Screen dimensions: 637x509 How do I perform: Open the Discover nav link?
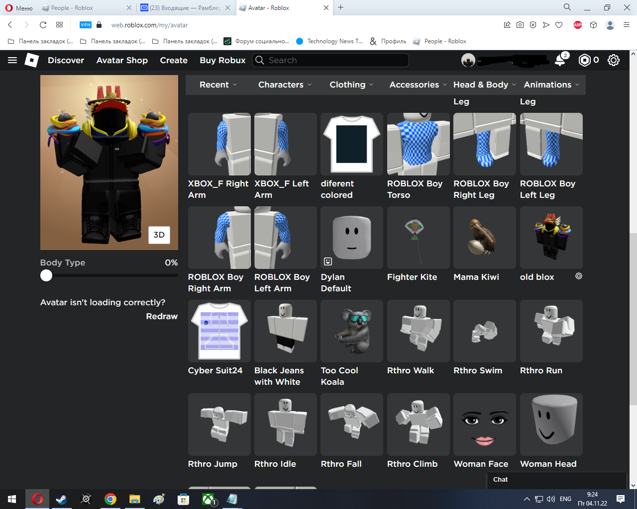[66, 60]
